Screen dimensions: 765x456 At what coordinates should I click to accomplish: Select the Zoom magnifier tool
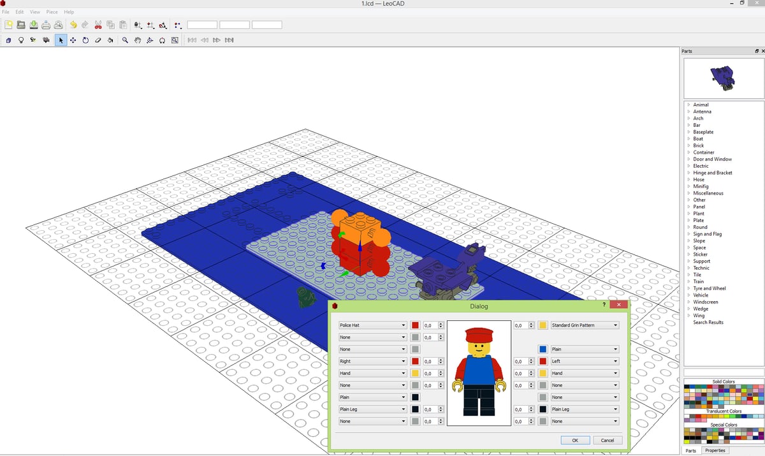[x=126, y=40]
